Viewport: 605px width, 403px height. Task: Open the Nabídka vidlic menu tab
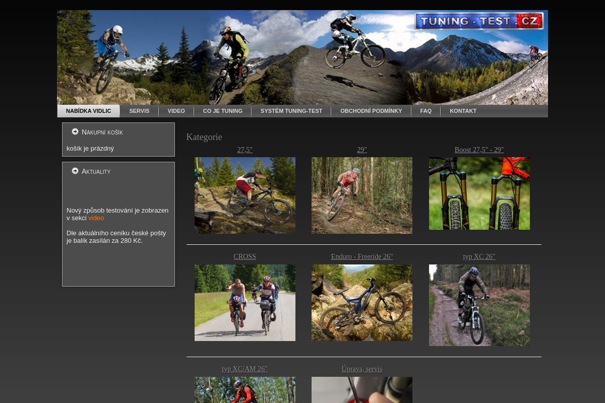click(88, 111)
